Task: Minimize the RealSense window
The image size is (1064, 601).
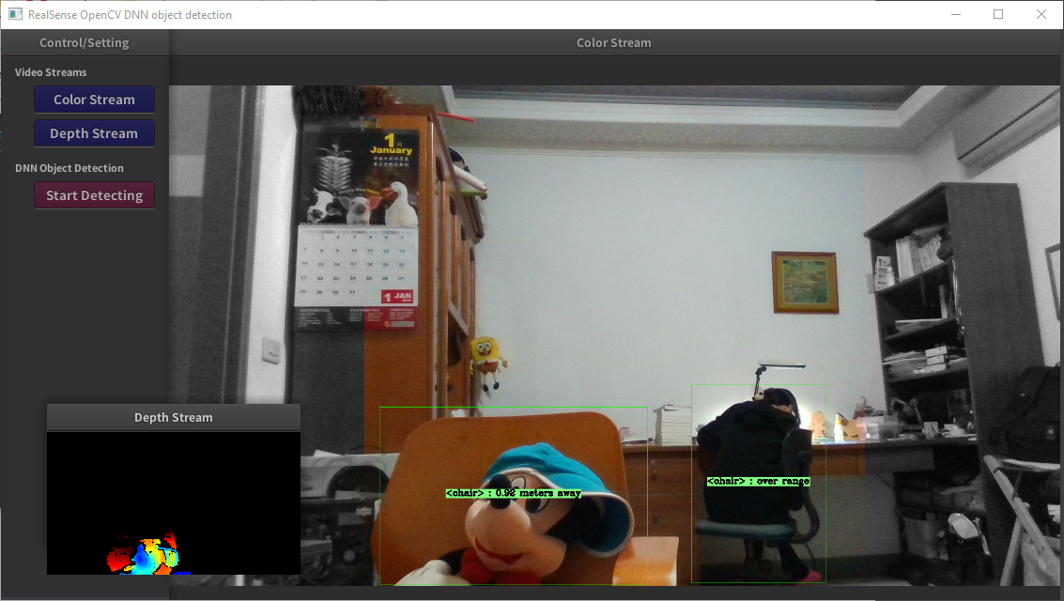Action: pos(956,14)
